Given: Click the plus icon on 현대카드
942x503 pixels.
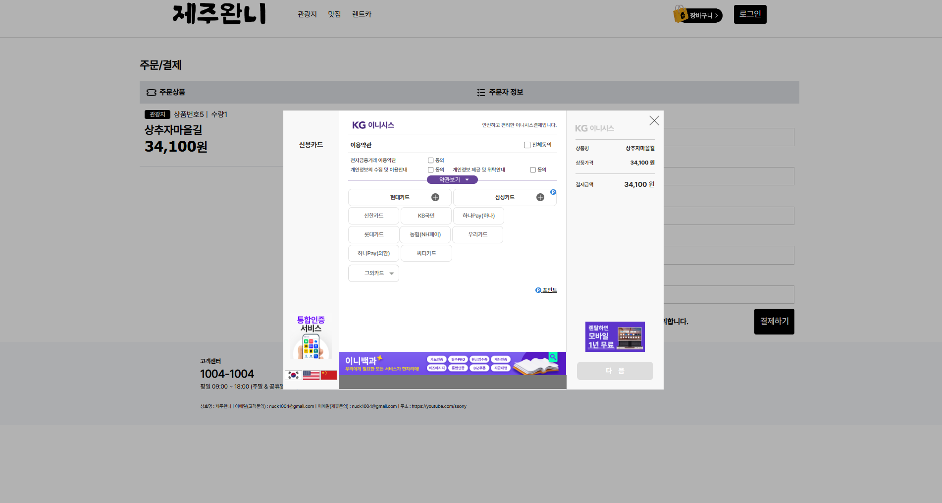Looking at the screenshot, I should [x=435, y=197].
